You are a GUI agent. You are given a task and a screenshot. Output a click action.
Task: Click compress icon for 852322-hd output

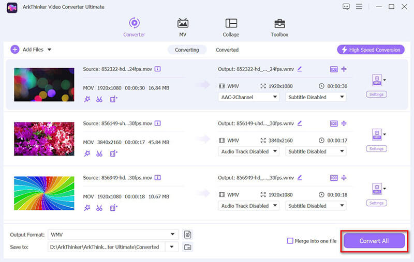(x=344, y=69)
